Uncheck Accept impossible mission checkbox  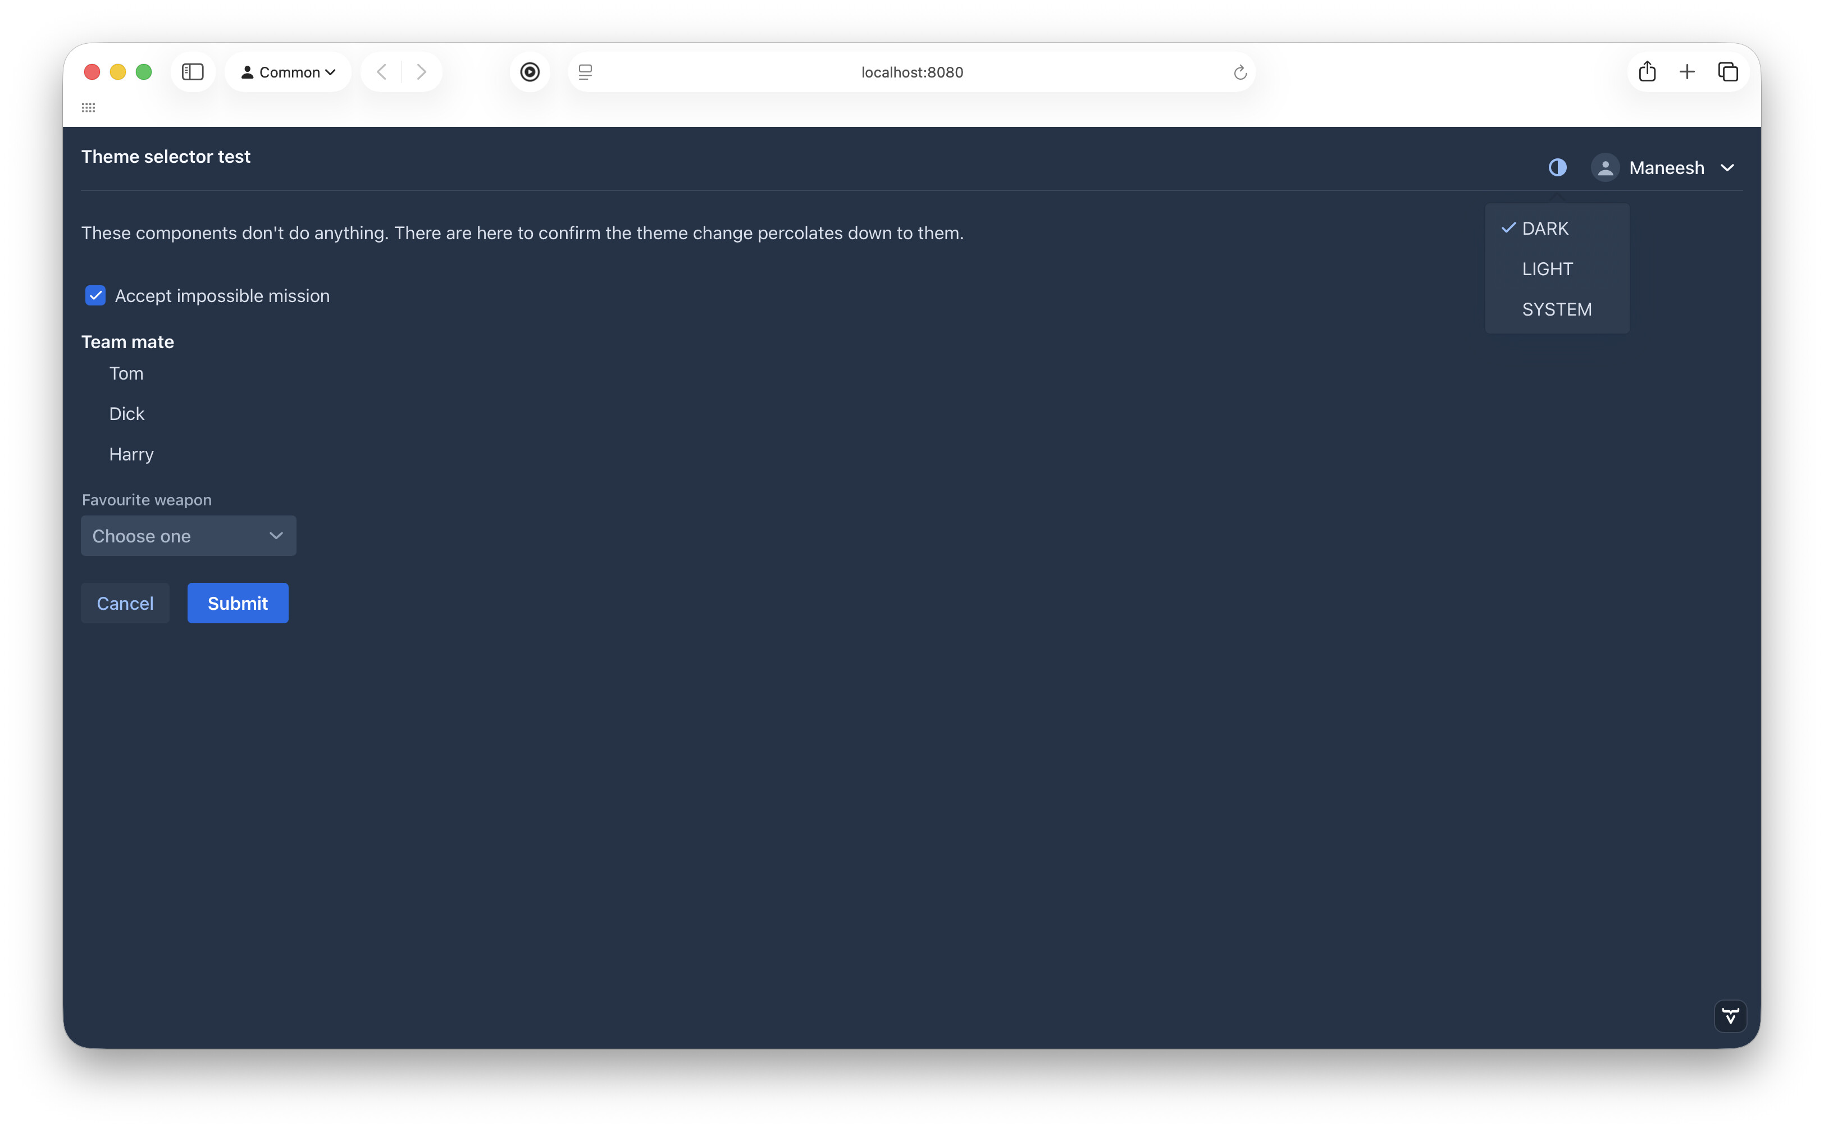[95, 296]
